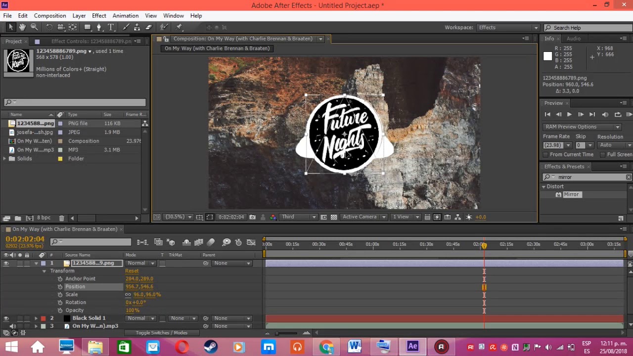Viewport: 633px width, 356px height.
Task: Open Workspace Effects dropdown
Action: pos(508,28)
